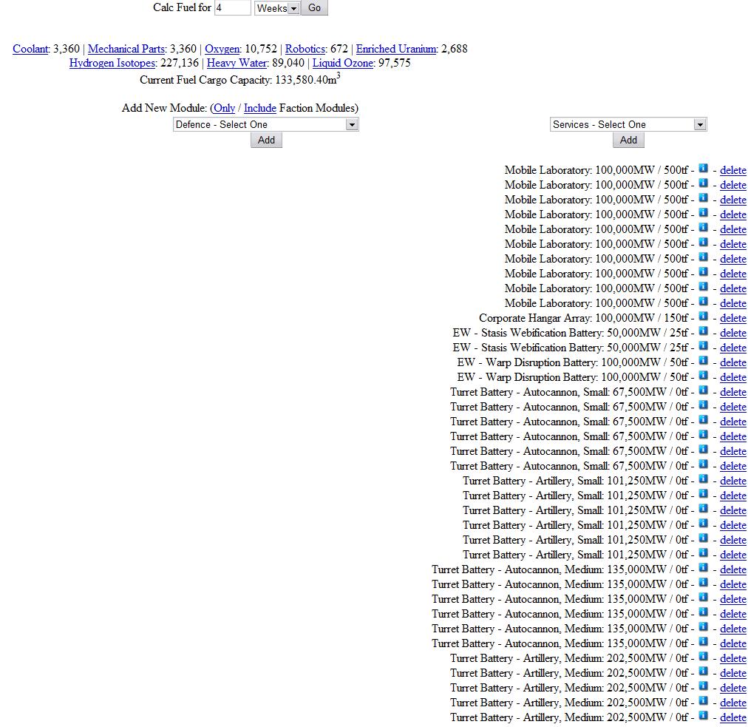
Task: Click the Go button to calculate fuel
Action: 314,7
